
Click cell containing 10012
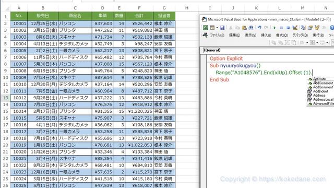tap(19, 98)
